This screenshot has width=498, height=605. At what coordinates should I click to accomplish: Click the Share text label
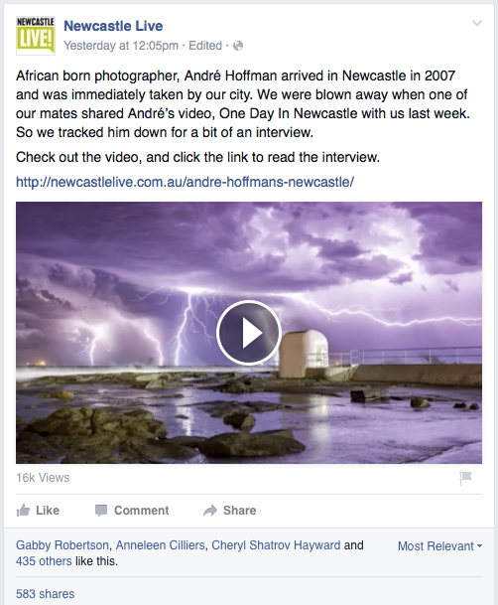click(x=239, y=510)
